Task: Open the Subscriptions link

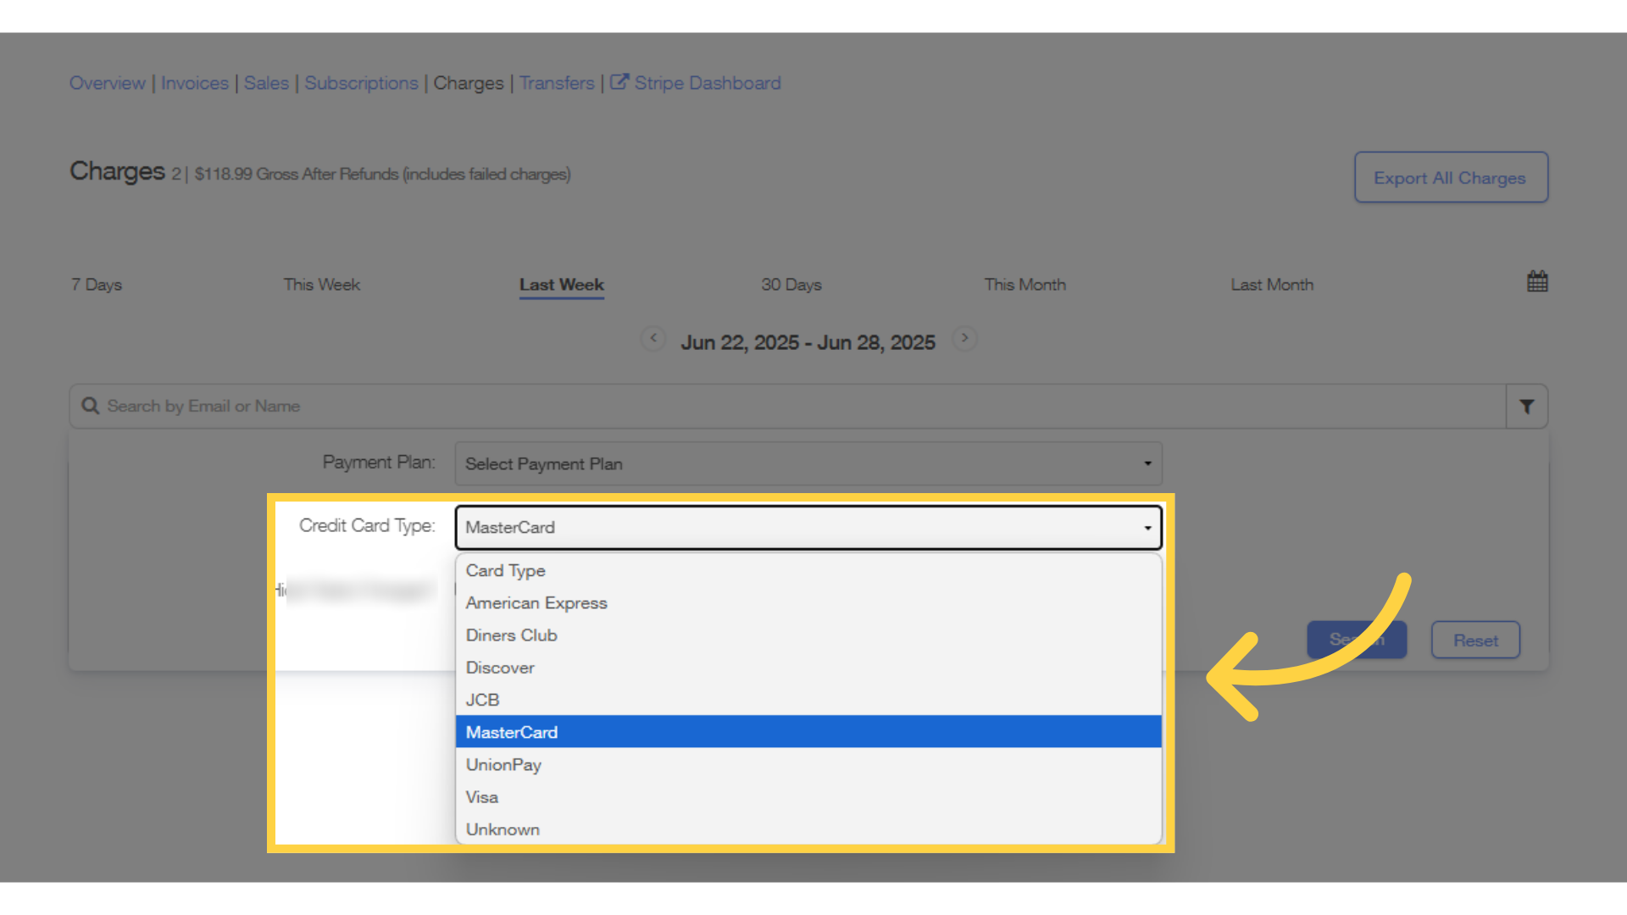Action: (x=361, y=83)
